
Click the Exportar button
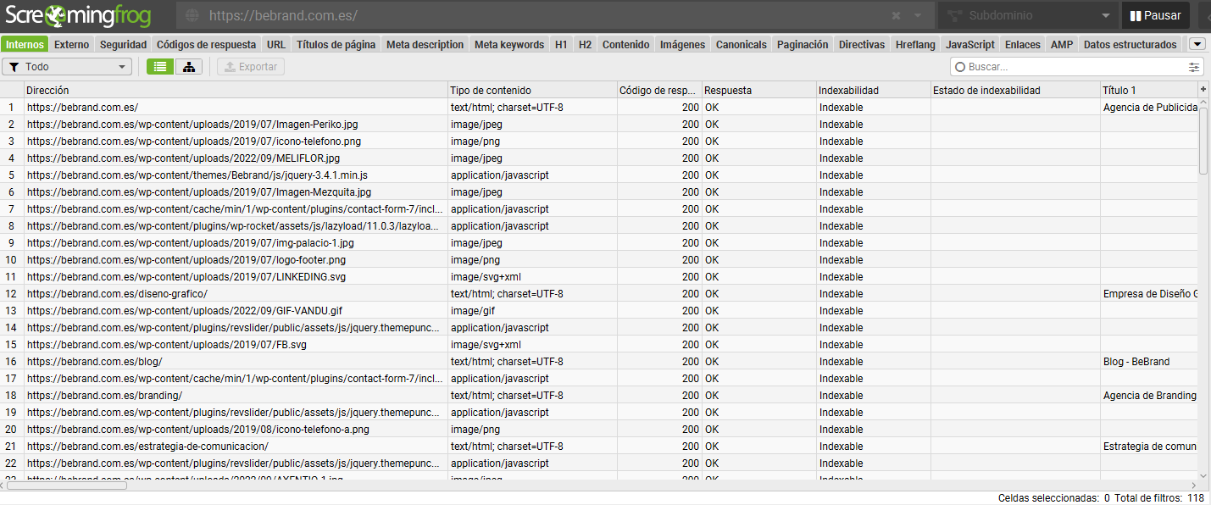click(x=251, y=67)
